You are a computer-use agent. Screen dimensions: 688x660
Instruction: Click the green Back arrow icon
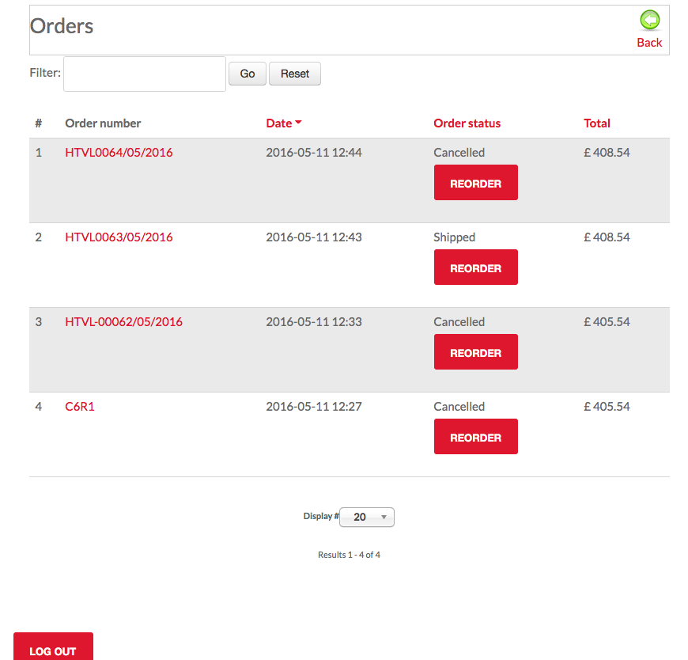(x=649, y=21)
